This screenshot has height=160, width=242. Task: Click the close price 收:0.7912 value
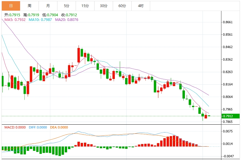tap(69, 15)
